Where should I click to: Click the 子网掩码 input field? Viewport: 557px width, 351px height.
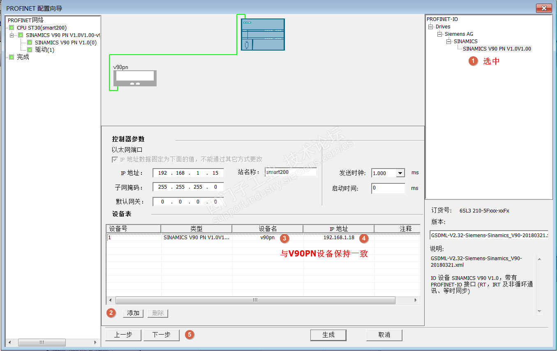(188, 187)
